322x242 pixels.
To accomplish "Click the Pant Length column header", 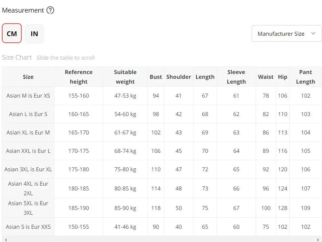I will tap(305, 77).
